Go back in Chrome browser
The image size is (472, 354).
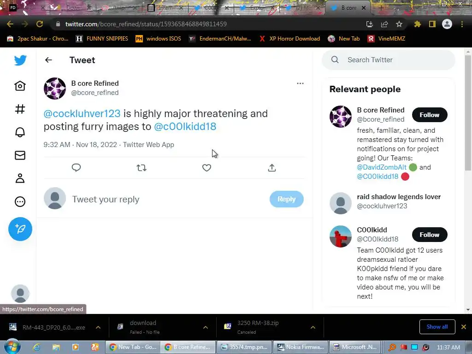click(10, 24)
